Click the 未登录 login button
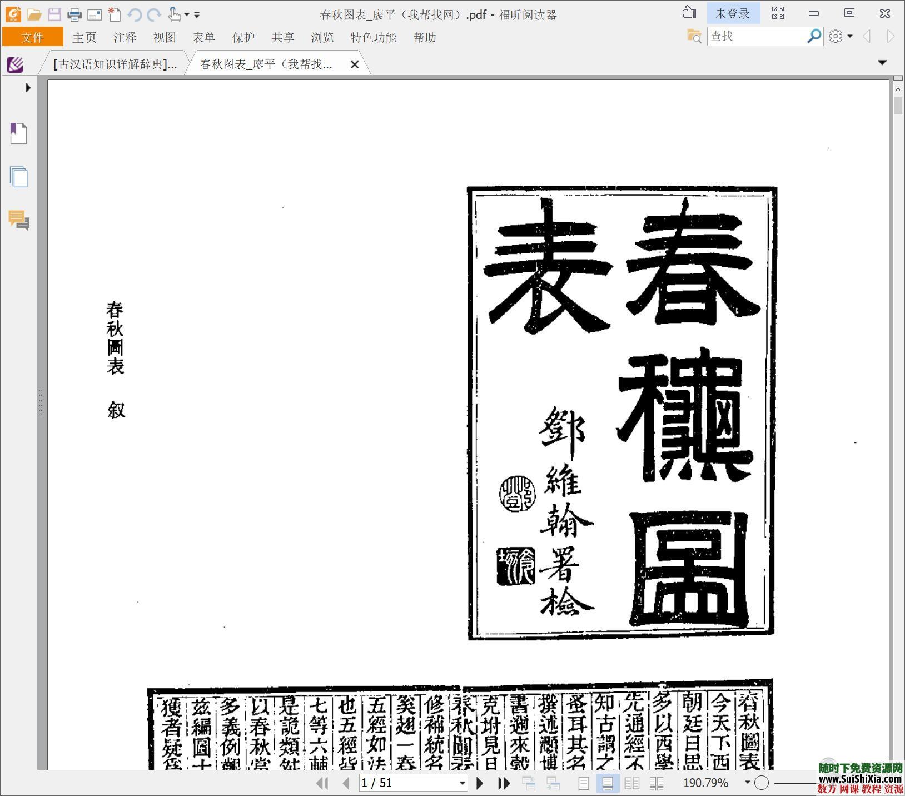The width and height of the screenshot is (905, 796). [x=734, y=12]
